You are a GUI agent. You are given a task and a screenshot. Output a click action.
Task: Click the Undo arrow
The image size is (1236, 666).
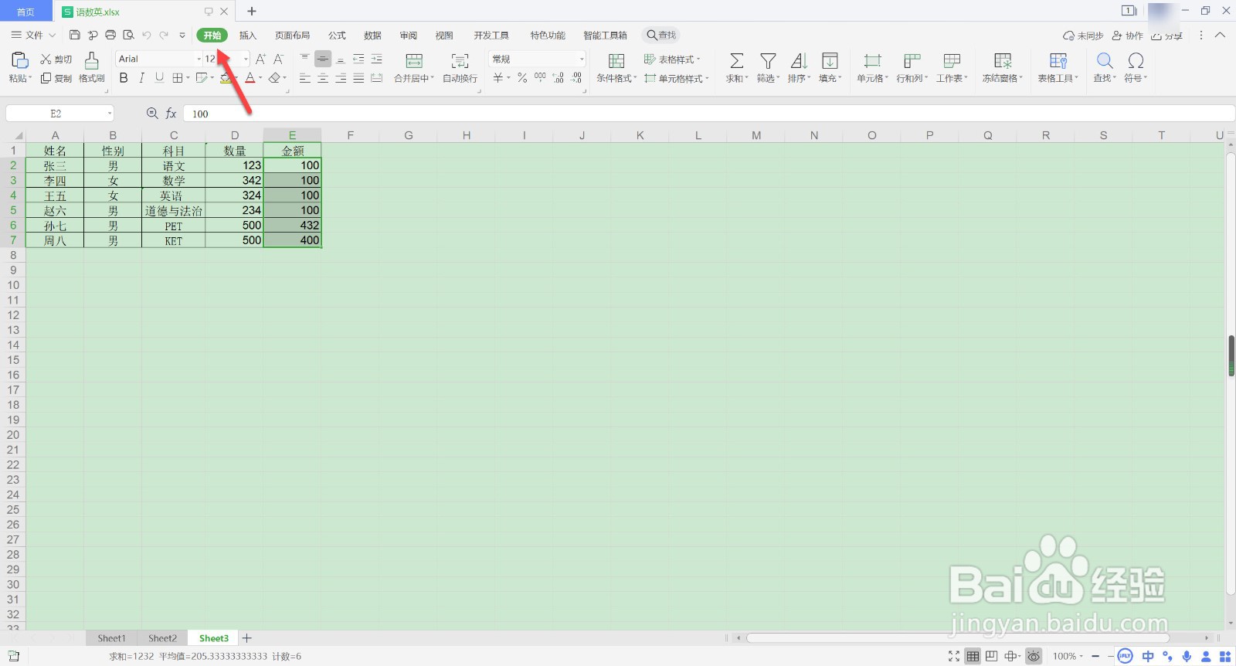tap(146, 35)
